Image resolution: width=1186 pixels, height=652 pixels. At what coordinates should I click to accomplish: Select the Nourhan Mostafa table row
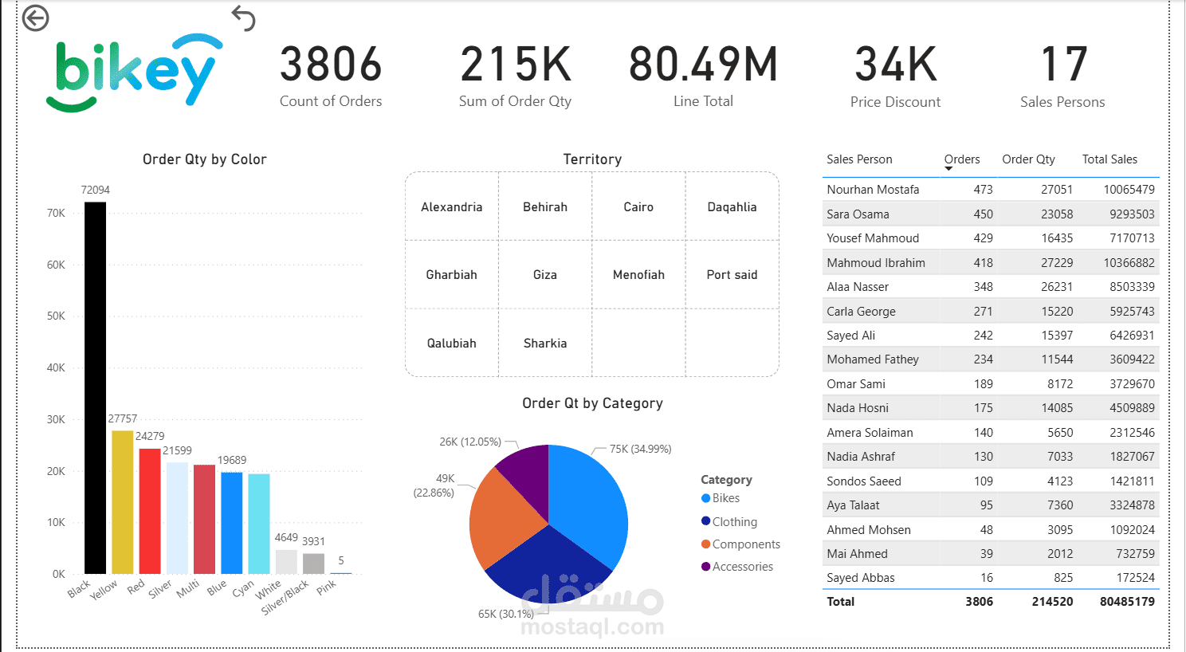(991, 190)
